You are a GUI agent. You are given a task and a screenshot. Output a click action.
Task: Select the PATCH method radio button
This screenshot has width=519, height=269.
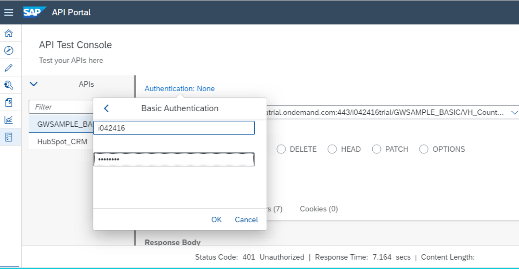pos(377,149)
